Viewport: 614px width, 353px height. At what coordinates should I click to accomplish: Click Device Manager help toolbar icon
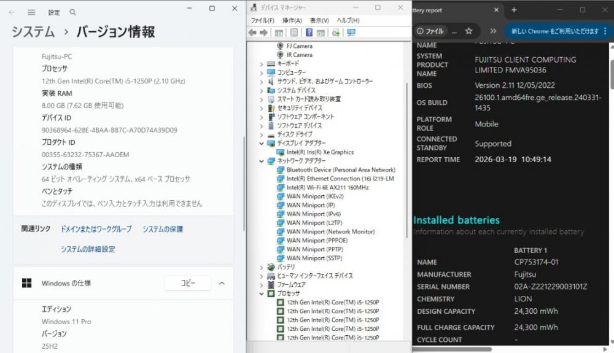pyautogui.click(x=309, y=33)
